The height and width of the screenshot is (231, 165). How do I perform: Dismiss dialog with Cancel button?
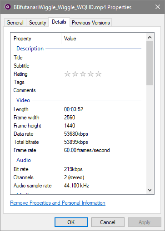(108, 222)
